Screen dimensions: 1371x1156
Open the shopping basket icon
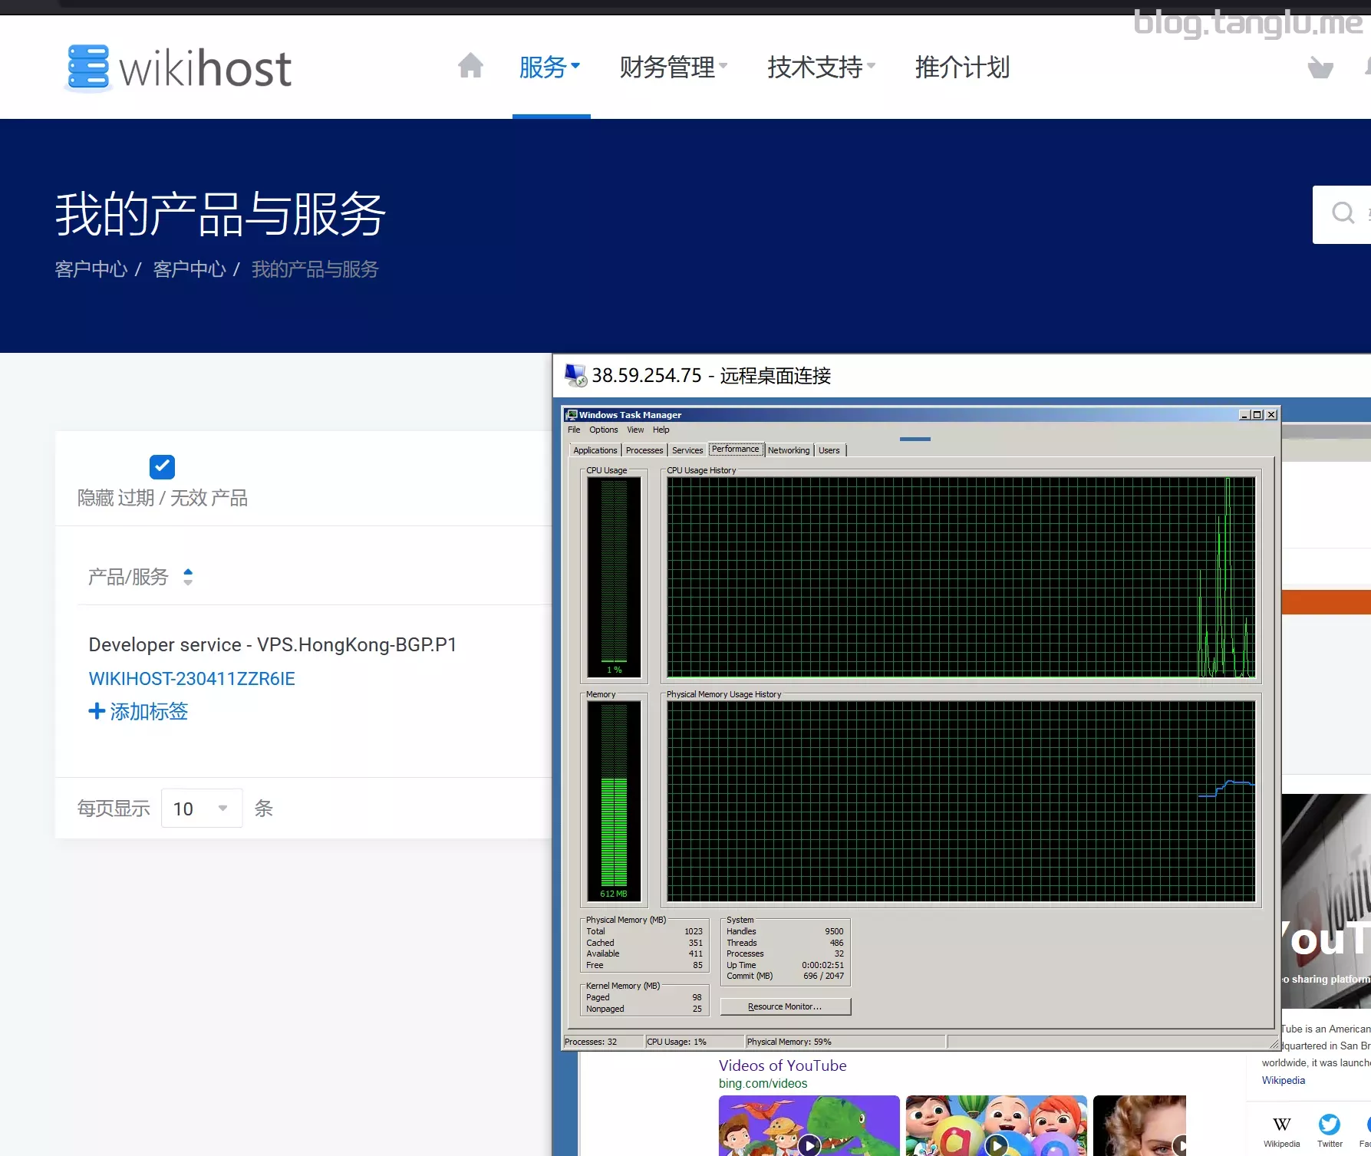click(x=1320, y=68)
